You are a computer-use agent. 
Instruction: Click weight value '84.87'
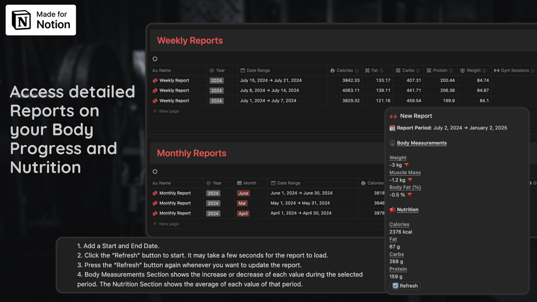click(483, 90)
